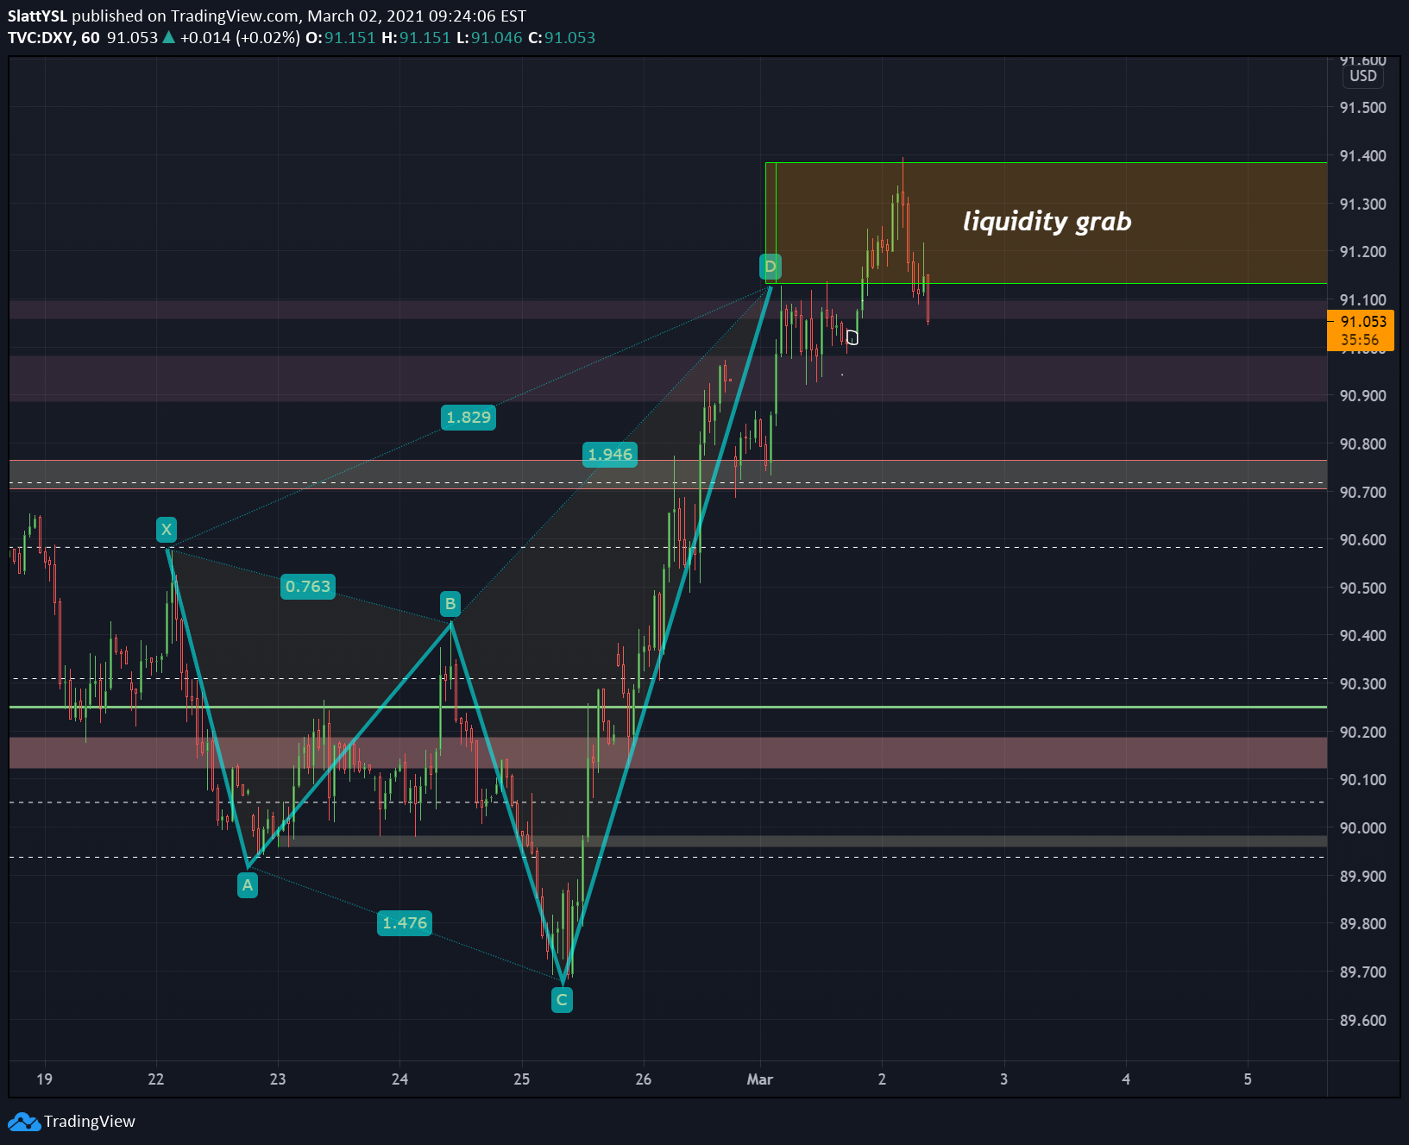Select the A point label of the pattern
Viewport: 1409px width, 1145px height.
pyautogui.click(x=248, y=885)
